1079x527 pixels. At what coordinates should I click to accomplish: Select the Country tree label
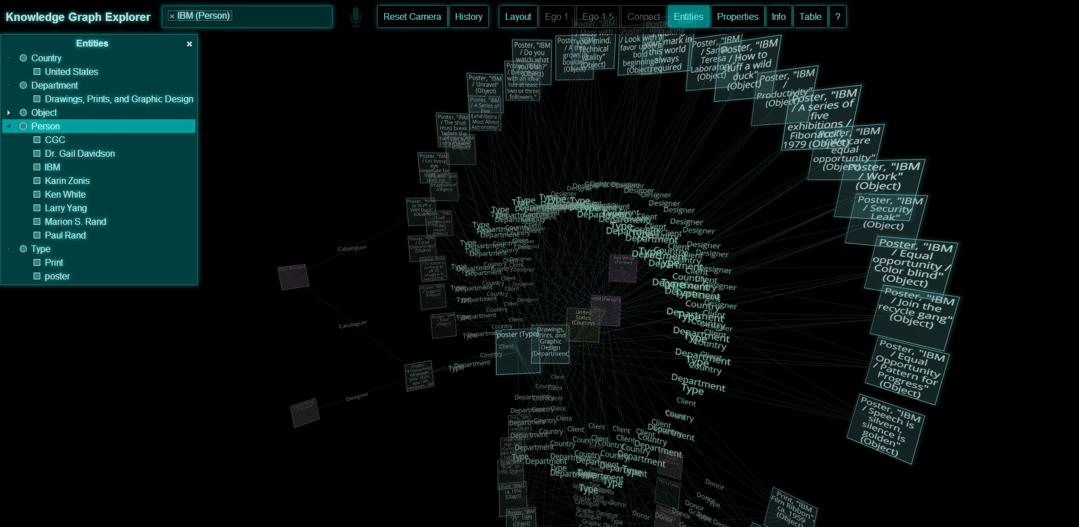pos(46,58)
